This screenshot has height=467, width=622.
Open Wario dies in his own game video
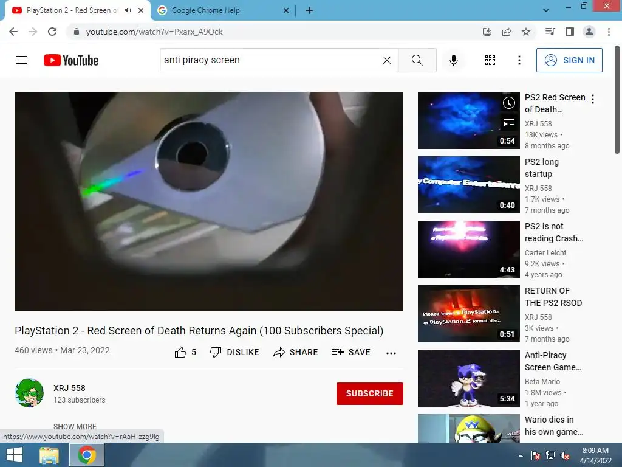click(469, 428)
